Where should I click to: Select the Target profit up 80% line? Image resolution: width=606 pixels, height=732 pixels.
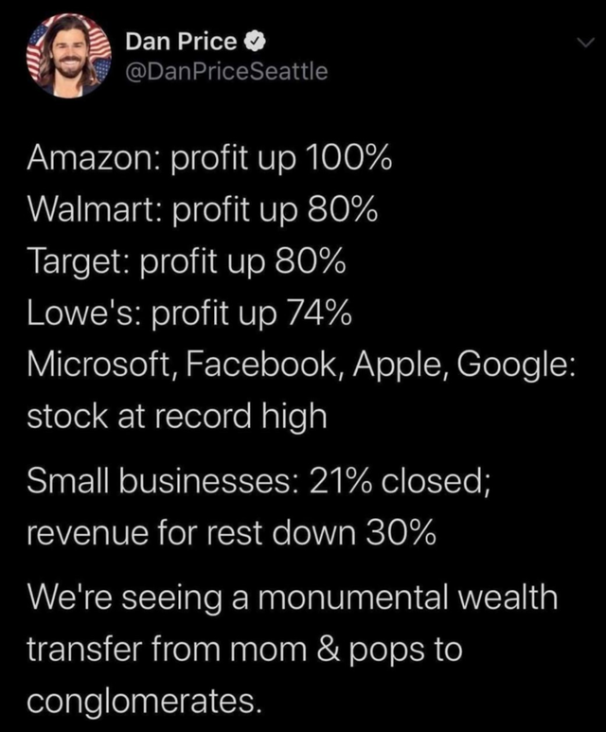click(x=187, y=261)
